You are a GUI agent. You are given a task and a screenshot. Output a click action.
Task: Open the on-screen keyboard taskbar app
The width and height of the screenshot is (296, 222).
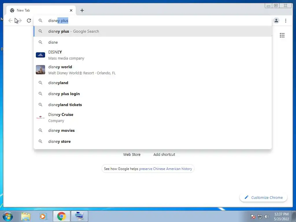coord(79,216)
